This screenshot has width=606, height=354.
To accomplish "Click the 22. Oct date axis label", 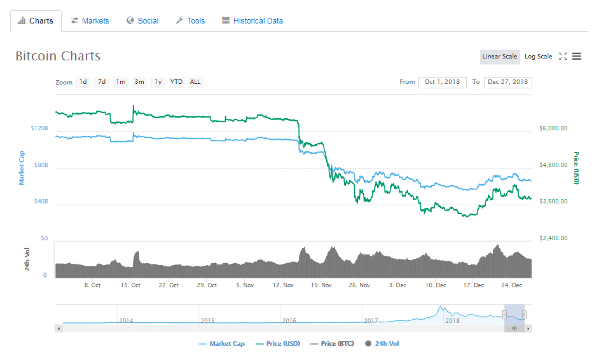I will [169, 285].
